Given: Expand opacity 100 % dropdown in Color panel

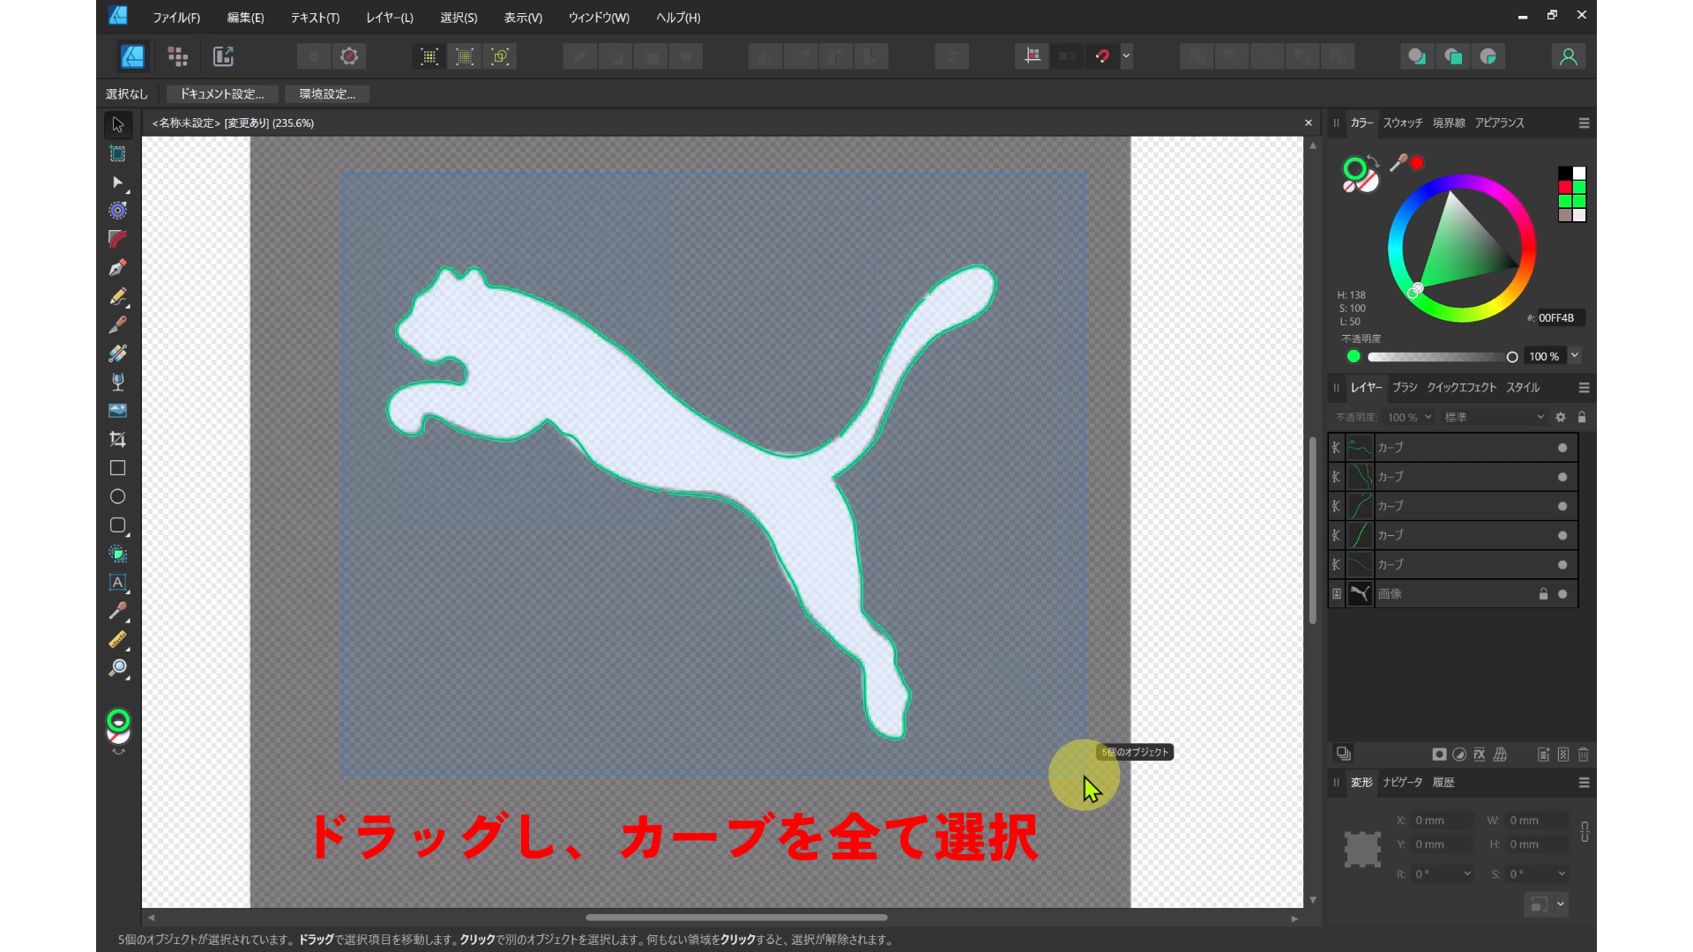Looking at the screenshot, I should coord(1575,355).
